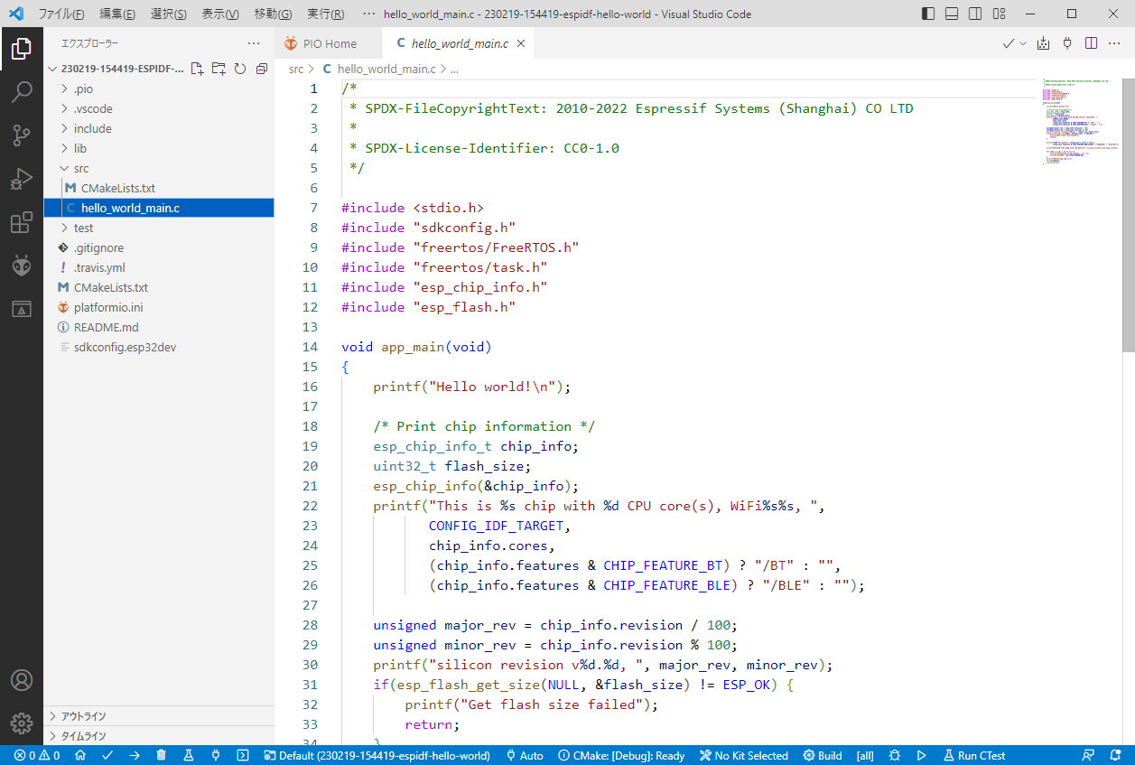Toggle bottom panel visibility
The height and width of the screenshot is (765, 1135).
[x=952, y=14]
